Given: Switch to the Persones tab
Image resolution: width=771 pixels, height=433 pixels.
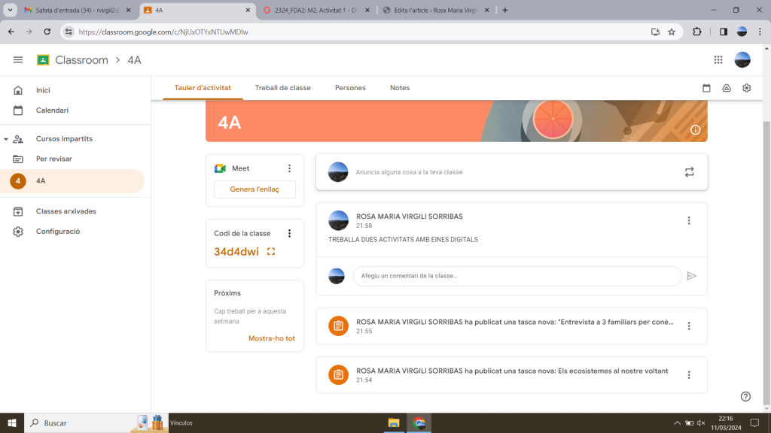Looking at the screenshot, I should click(350, 88).
